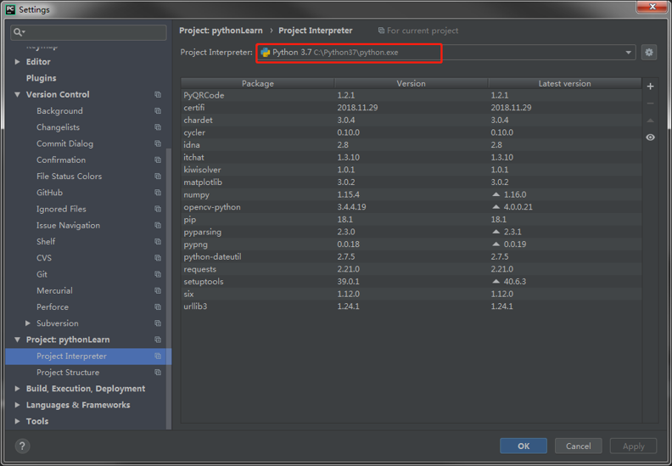Select the pyparsing package row
The image size is (672, 466).
(x=412, y=232)
